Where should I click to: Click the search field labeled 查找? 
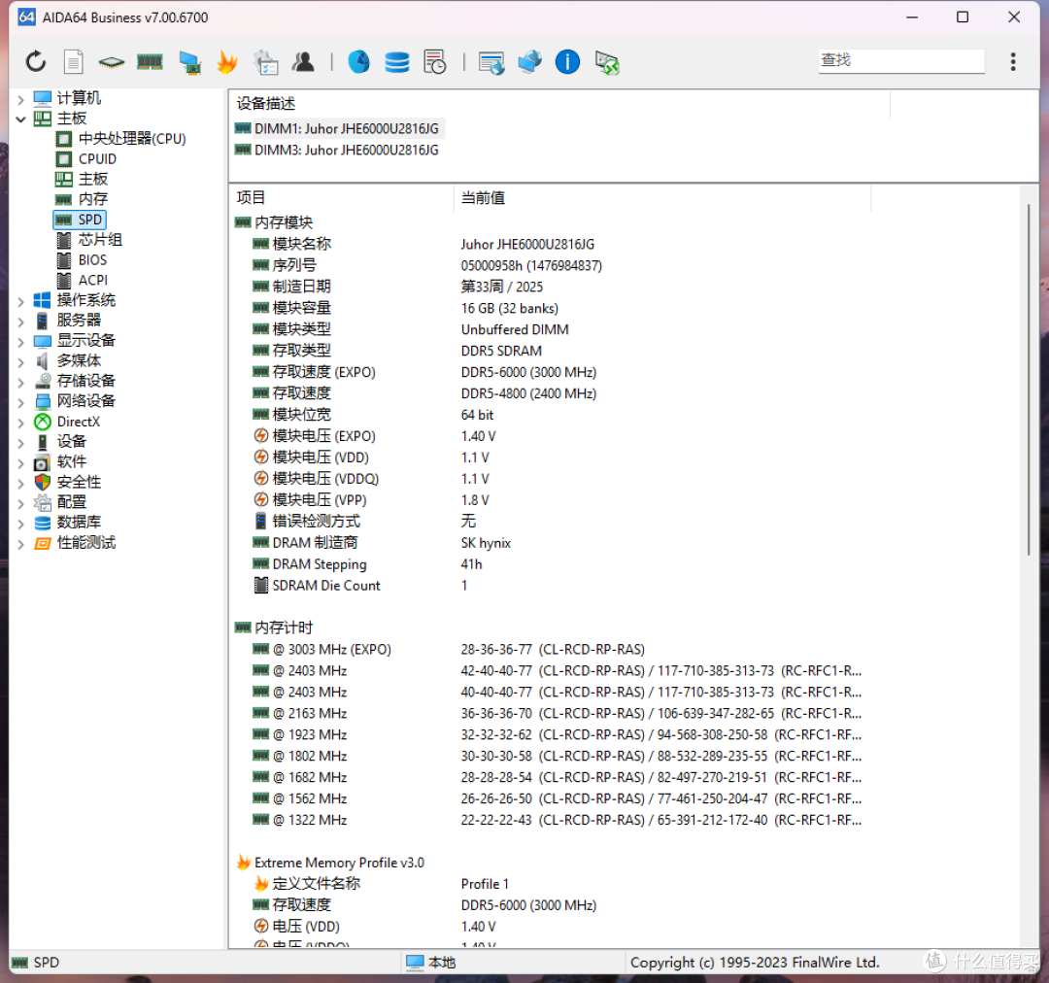coord(901,61)
